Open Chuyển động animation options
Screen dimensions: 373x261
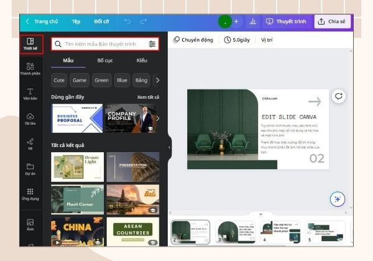coord(193,40)
